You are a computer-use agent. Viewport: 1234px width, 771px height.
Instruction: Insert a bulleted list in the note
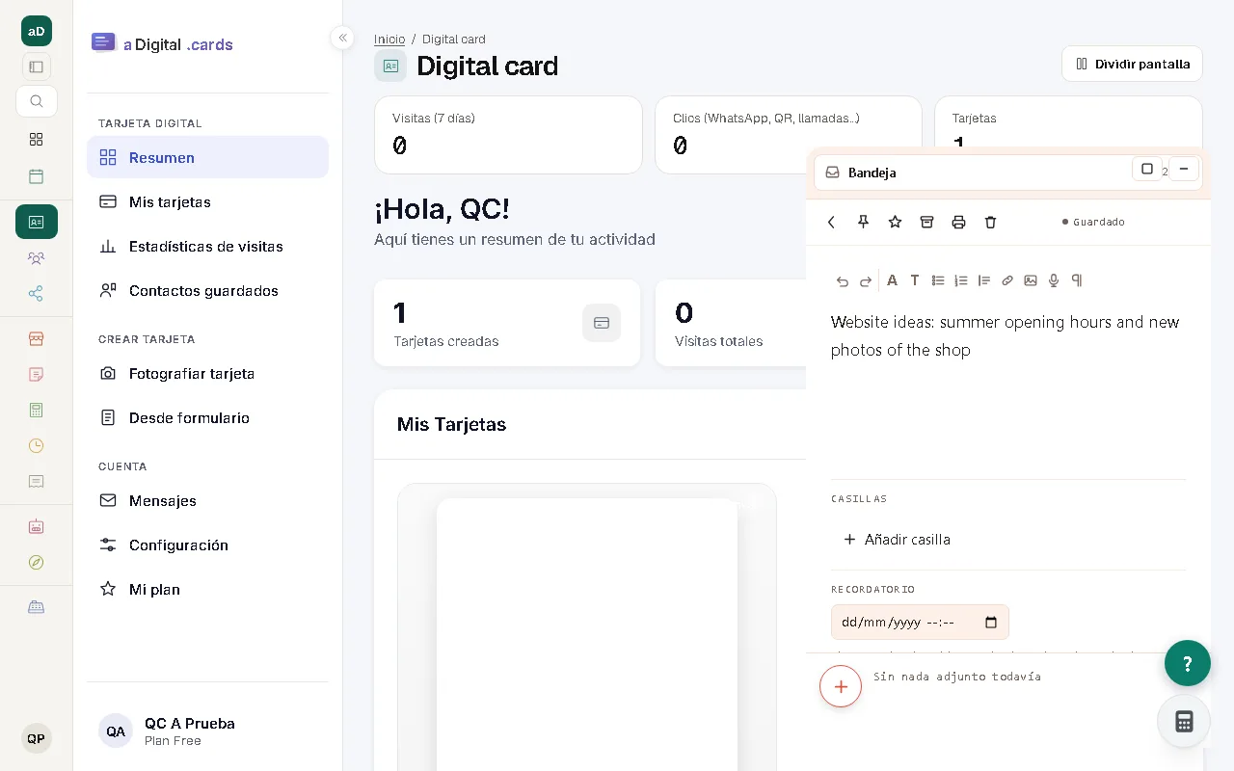938,280
